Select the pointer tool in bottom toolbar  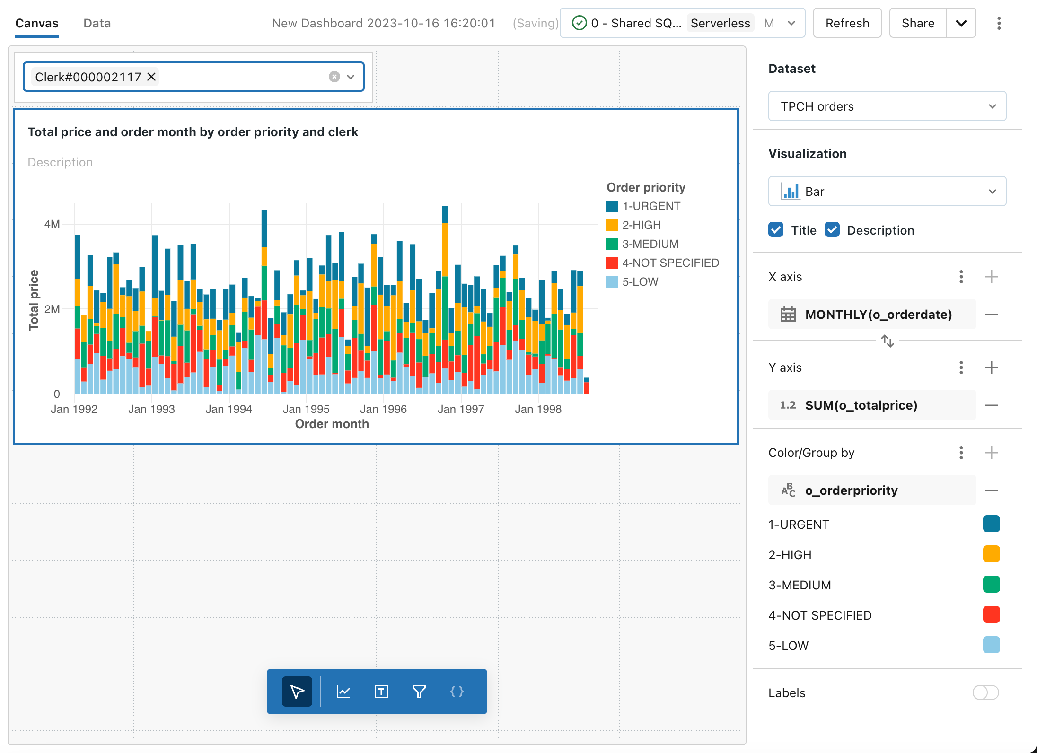[297, 692]
